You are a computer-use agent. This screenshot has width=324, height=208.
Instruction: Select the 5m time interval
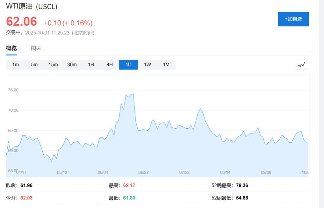tap(34, 65)
